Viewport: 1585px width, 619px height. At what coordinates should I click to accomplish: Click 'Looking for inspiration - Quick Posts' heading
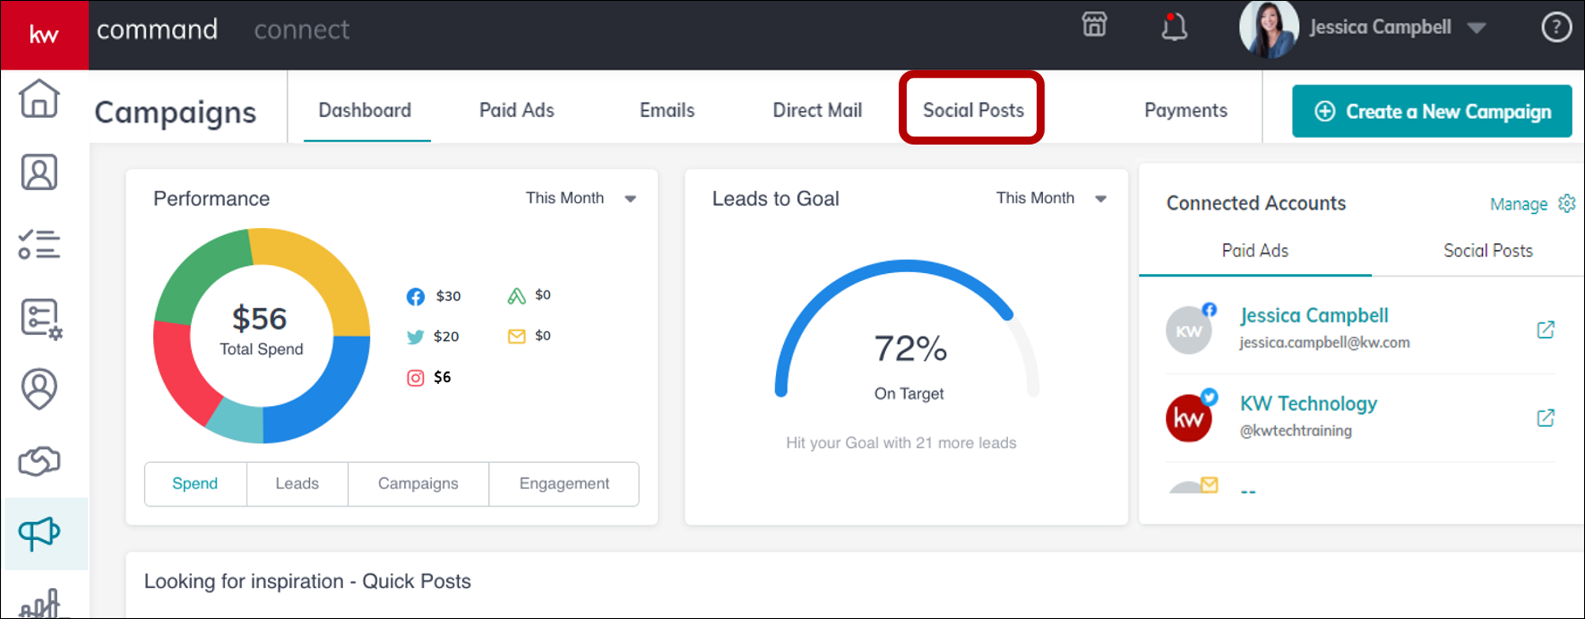[x=307, y=582]
